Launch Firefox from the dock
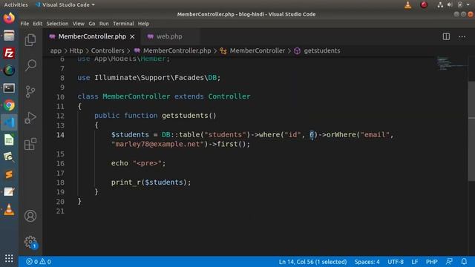This screenshot has width=475, height=267. (x=9, y=18)
